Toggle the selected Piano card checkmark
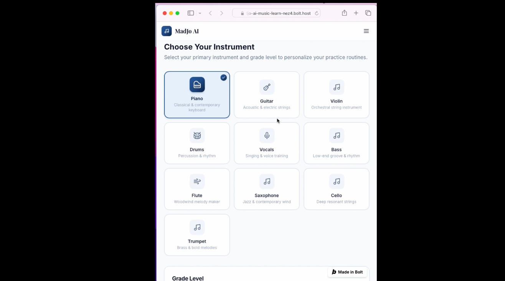Viewport: 505px width, 281px height. point(223,78)
